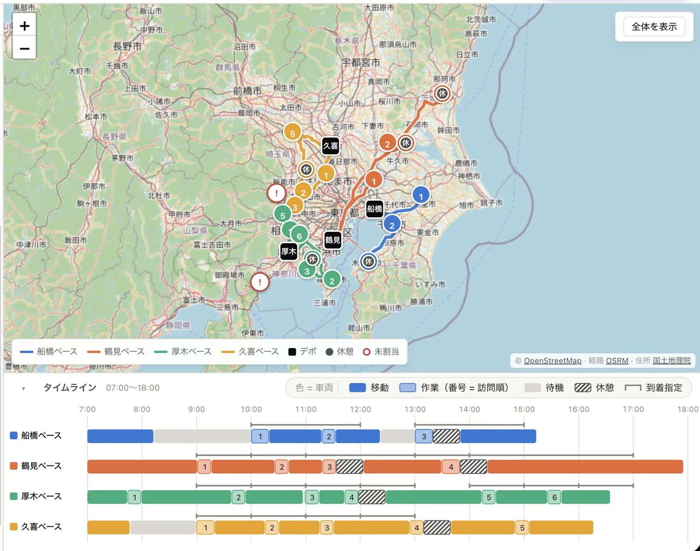
Task: Collapse the タイムライン panel
Action: pyautogui.click(x=24, y=388)
